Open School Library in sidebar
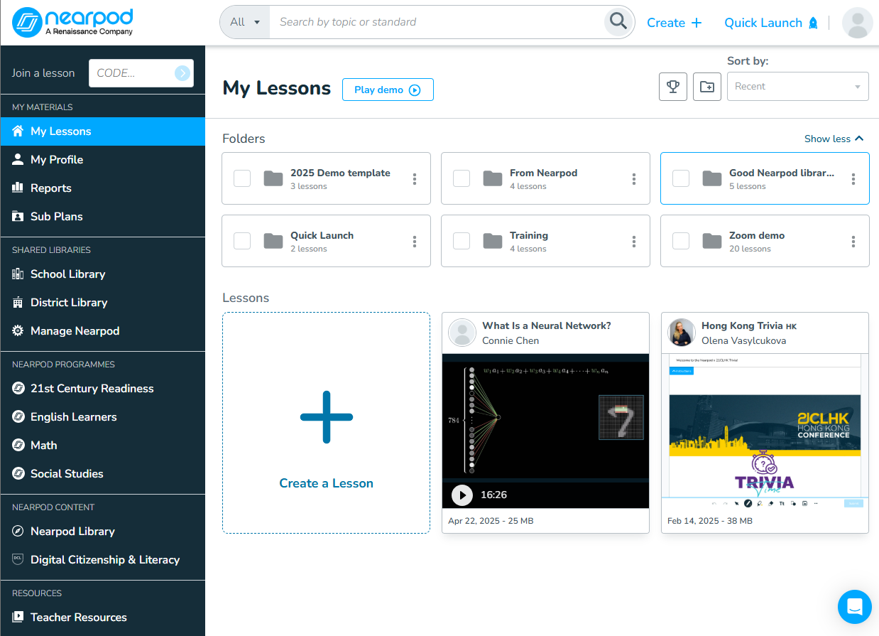This screenshot has width=879, height=636. coord(67,274)
